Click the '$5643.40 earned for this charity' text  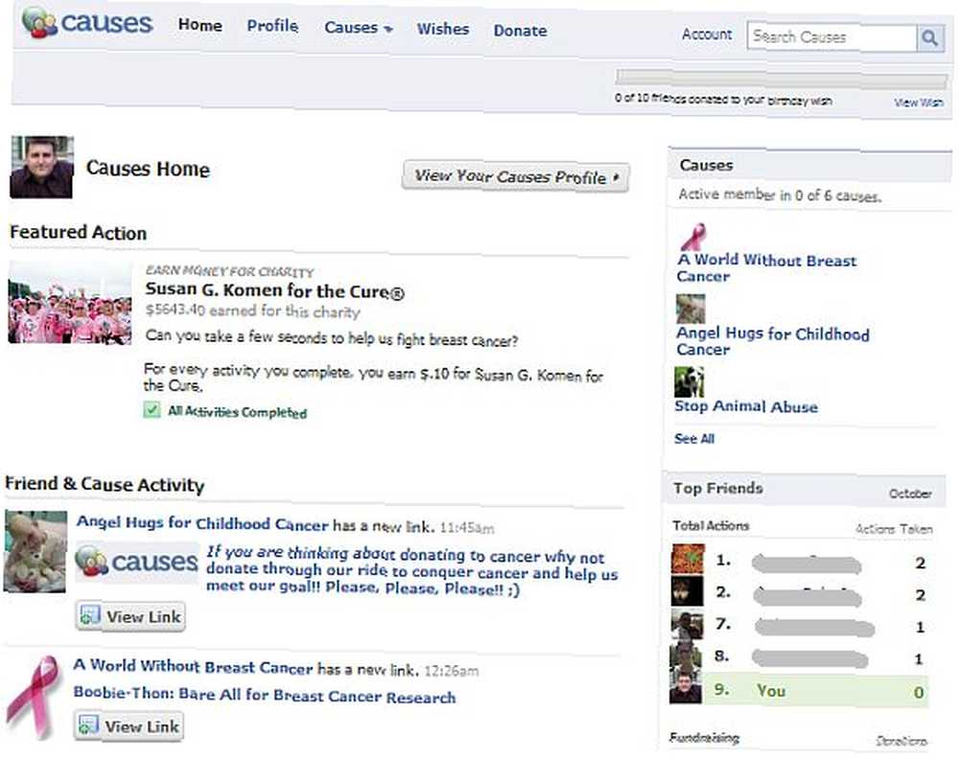[x=252, y=310]
